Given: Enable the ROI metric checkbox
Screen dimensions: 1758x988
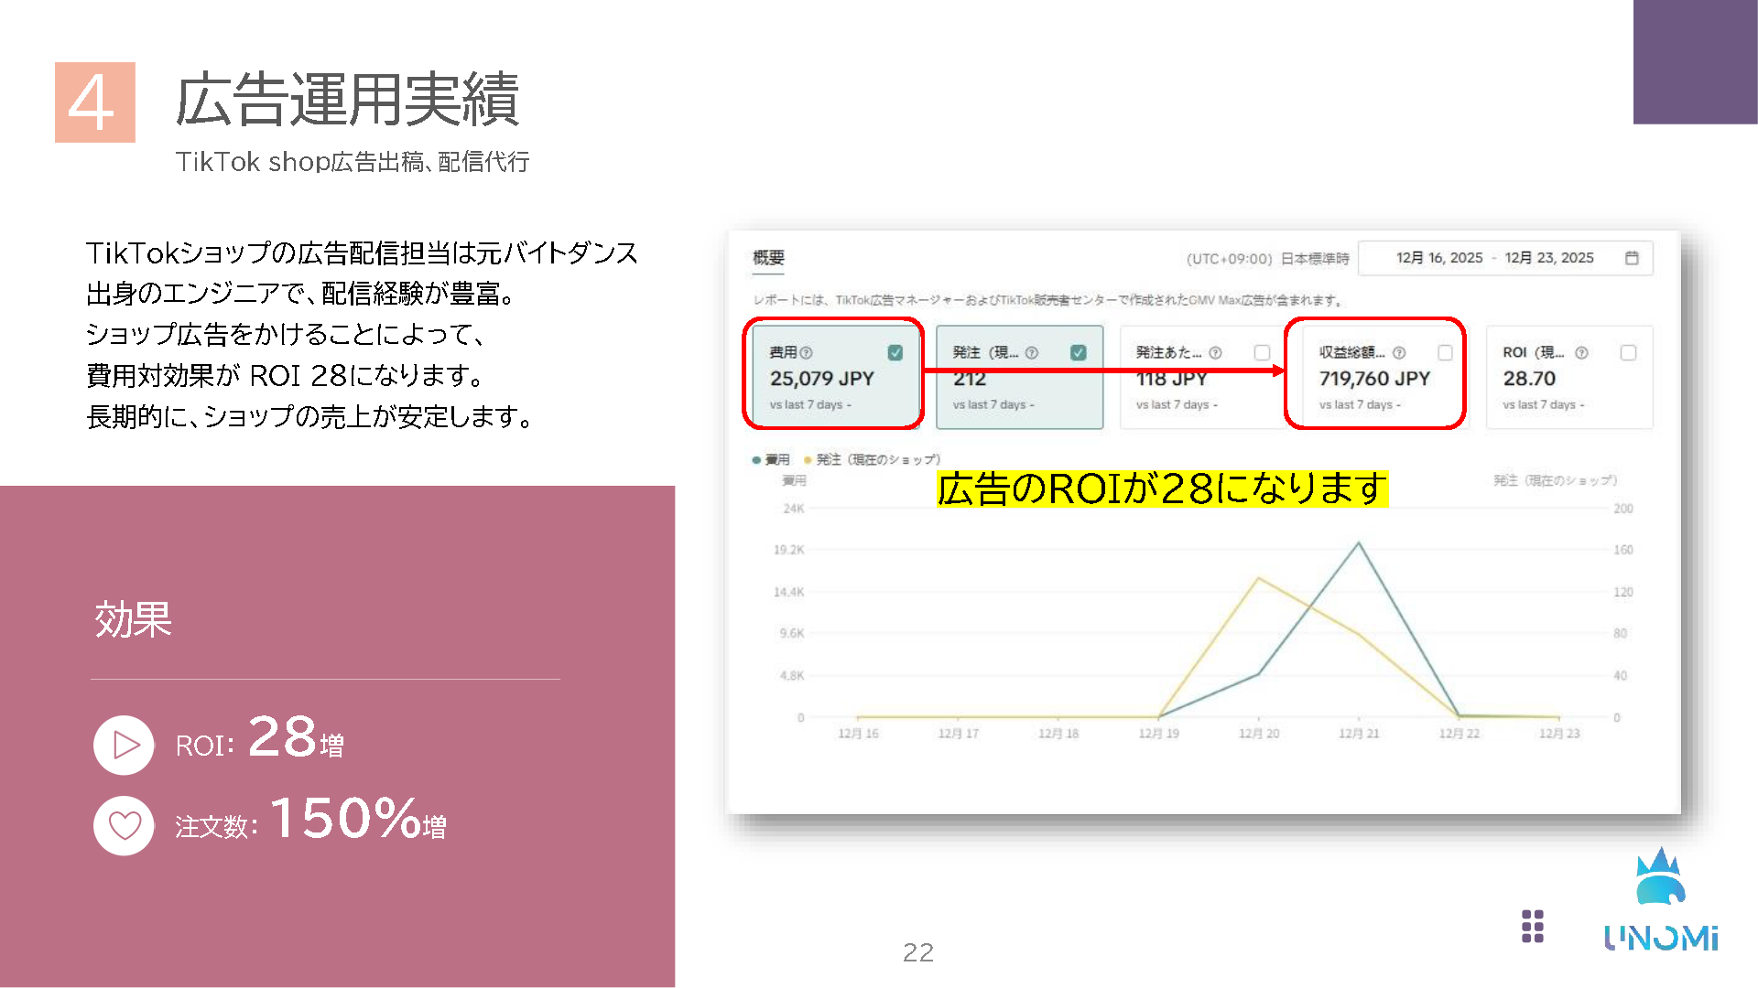Looking at the screenshot, I should [x=1627, y=350].
